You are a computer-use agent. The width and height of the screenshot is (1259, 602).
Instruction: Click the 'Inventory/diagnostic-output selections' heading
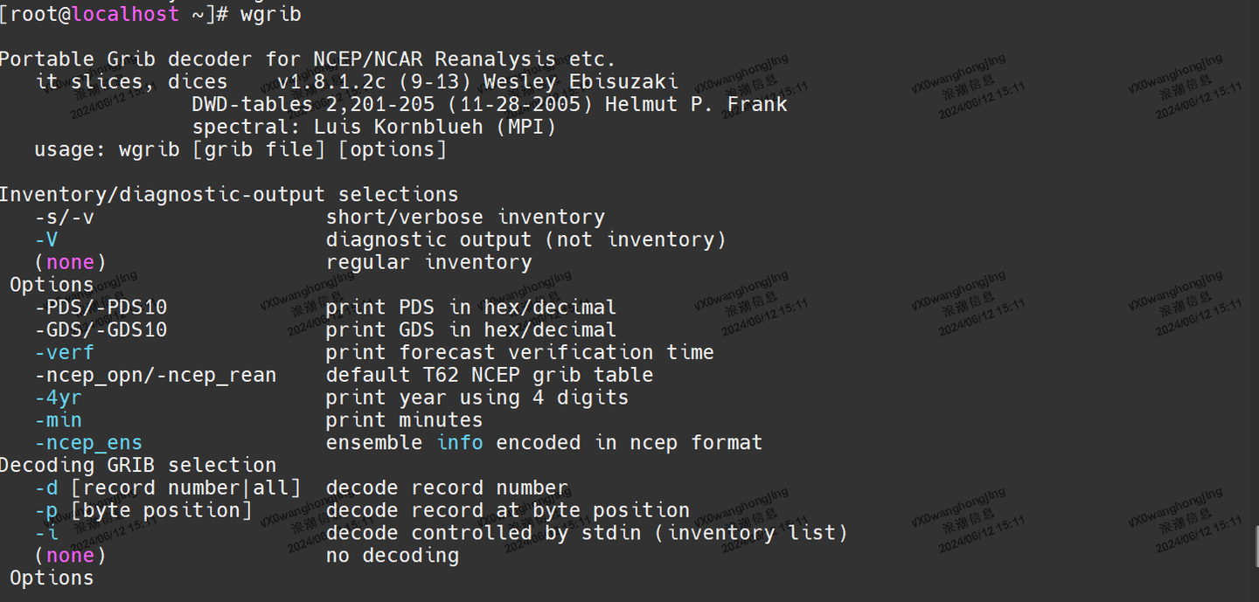(228, 195)
